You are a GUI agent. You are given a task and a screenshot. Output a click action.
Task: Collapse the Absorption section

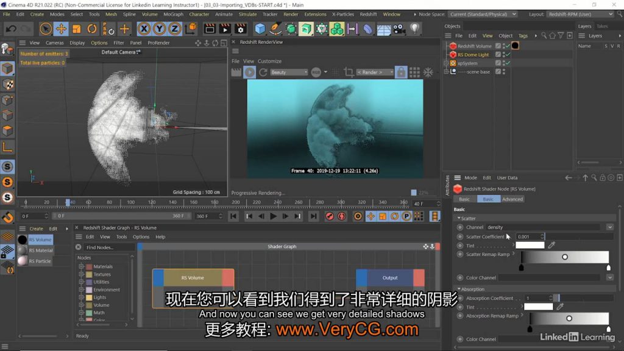pyautogui.click(x=459, y=289)
